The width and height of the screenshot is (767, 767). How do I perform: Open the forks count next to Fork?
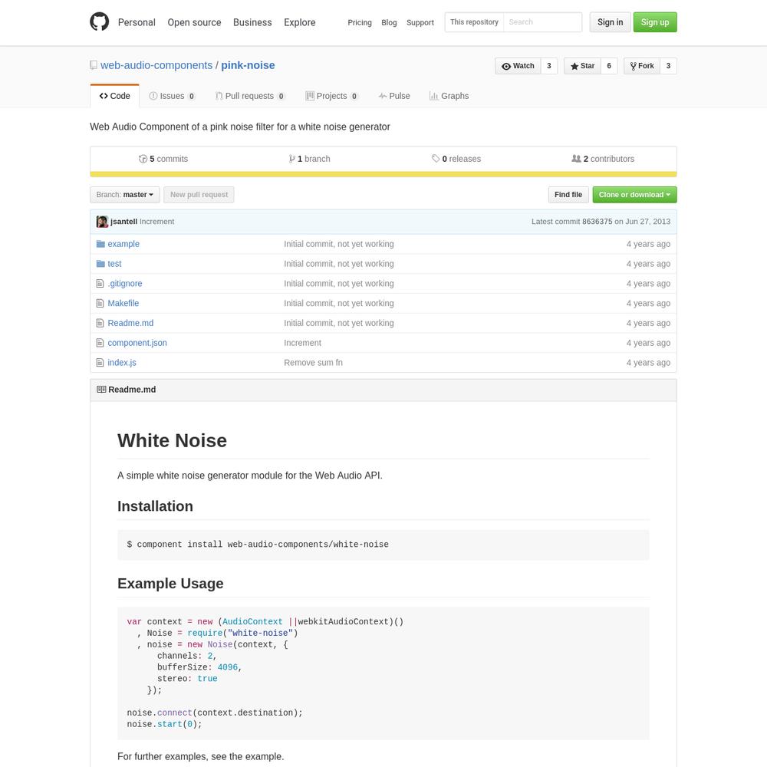[668, 66]
